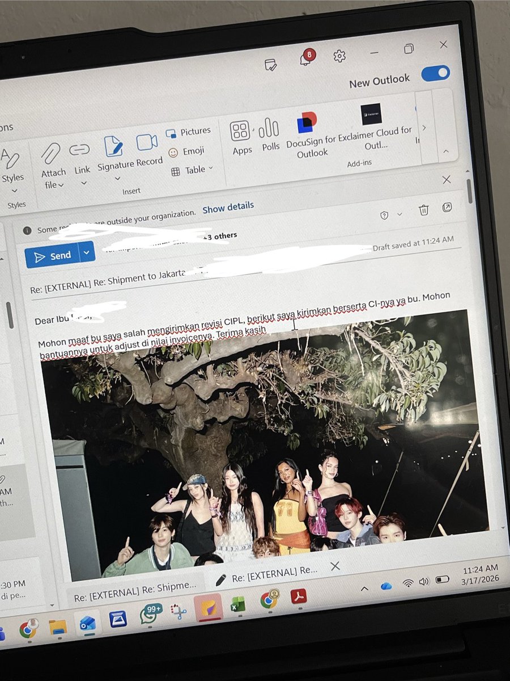Open Wi-Fi network tray icon
Screen dimensions: 510x681
(x=407, y=583)
